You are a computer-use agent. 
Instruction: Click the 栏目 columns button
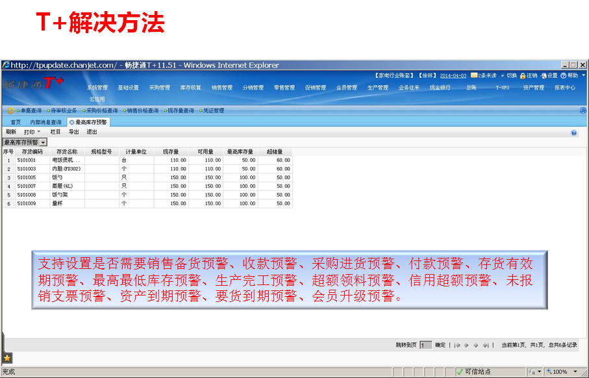click(55, 132)
